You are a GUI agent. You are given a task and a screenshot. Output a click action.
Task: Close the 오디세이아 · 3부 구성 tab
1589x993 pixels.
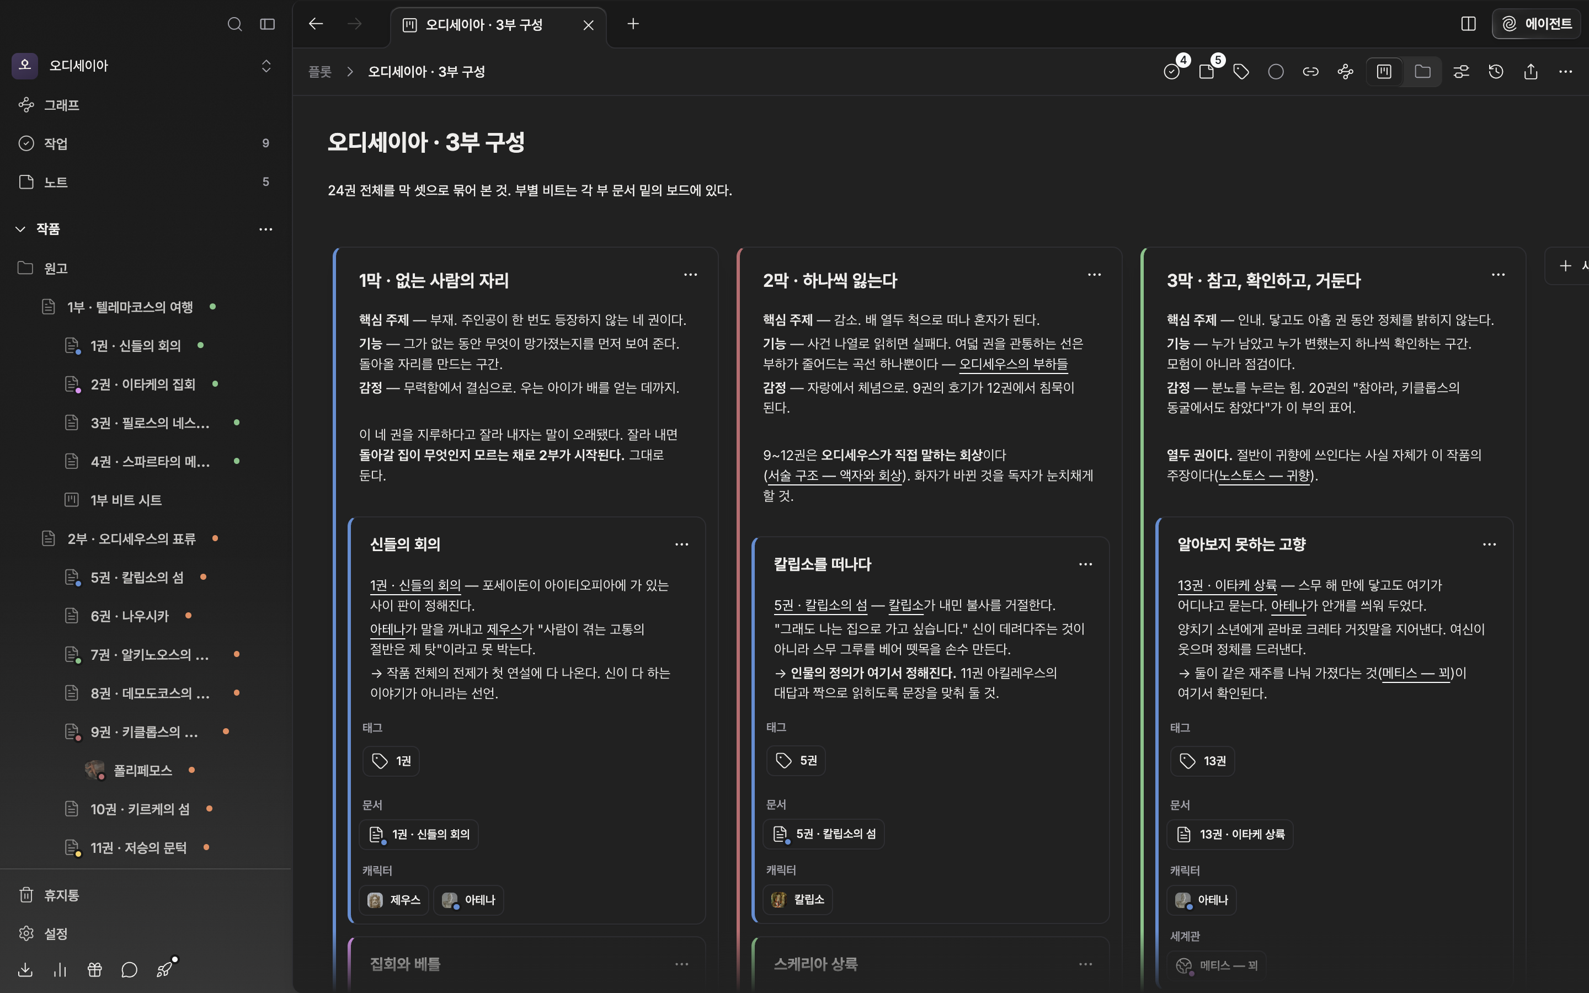tap(588, 25)
